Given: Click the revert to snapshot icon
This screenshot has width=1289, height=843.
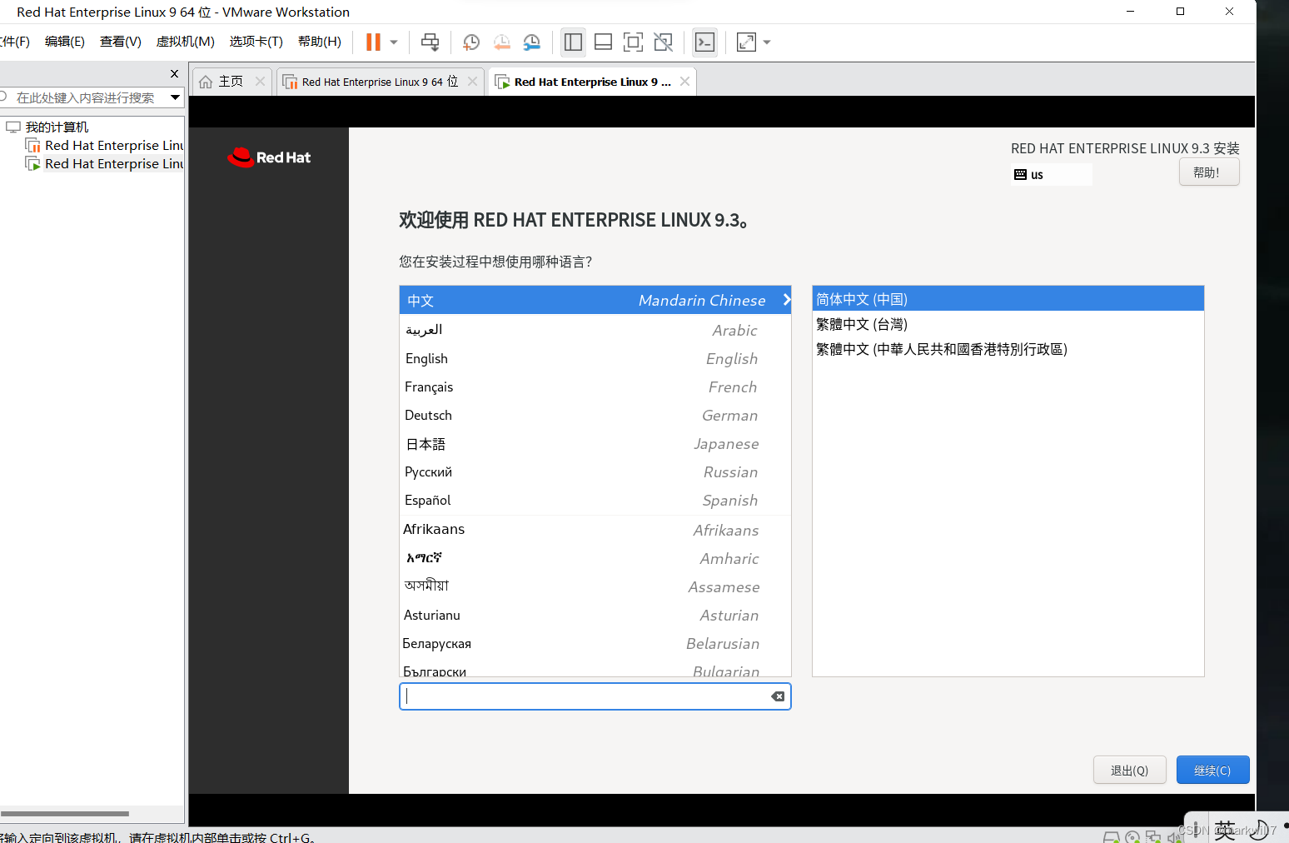Looking at the screenshot, I should 501,42.
